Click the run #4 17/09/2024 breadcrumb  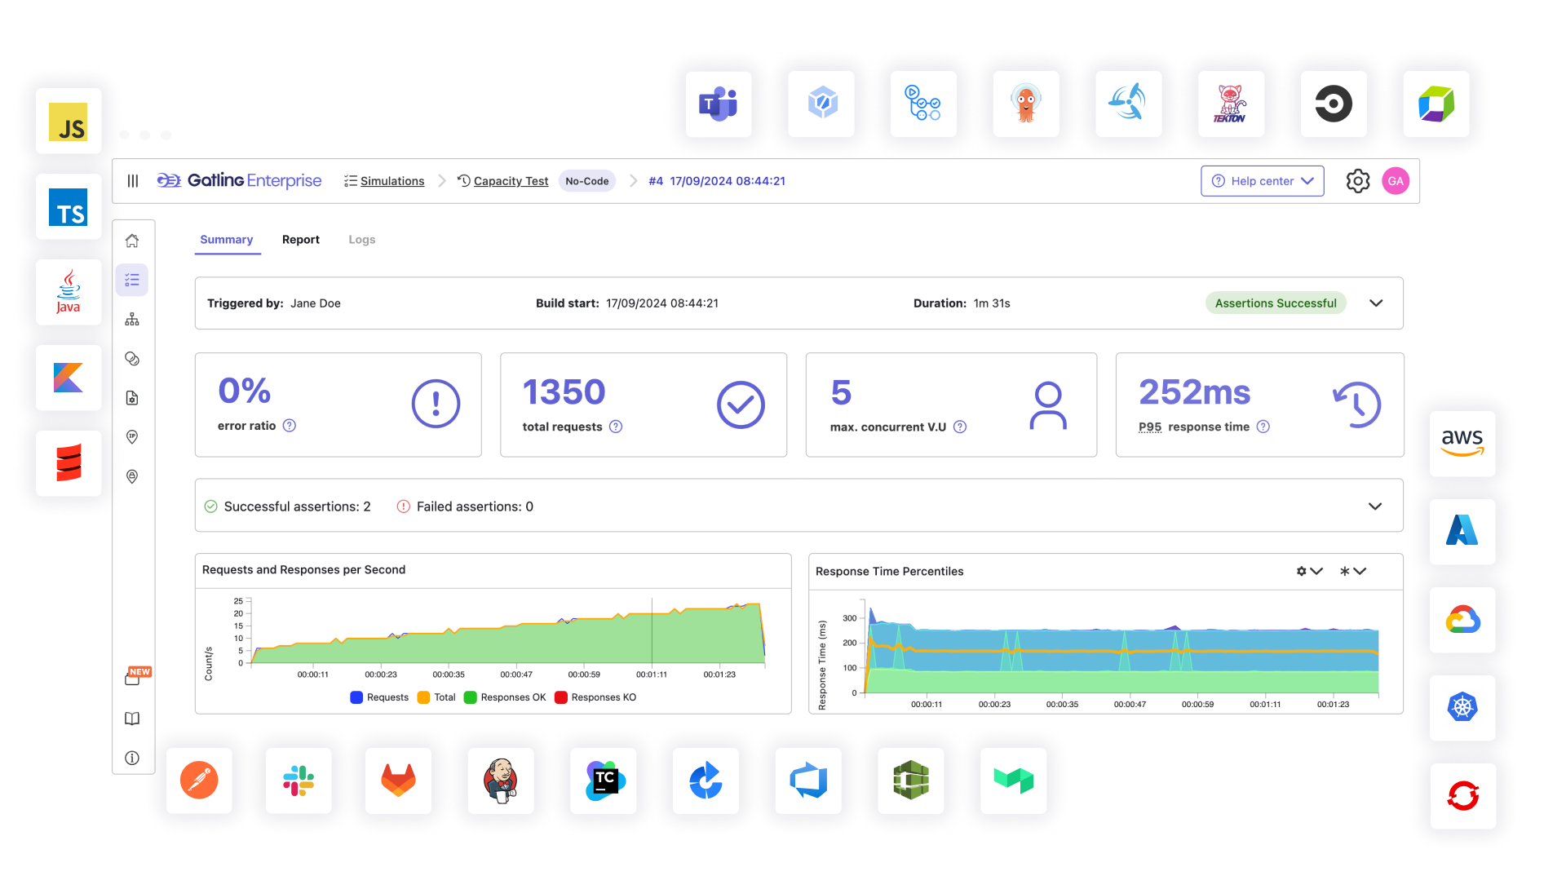pyautogui.click(x=717, y=181)
